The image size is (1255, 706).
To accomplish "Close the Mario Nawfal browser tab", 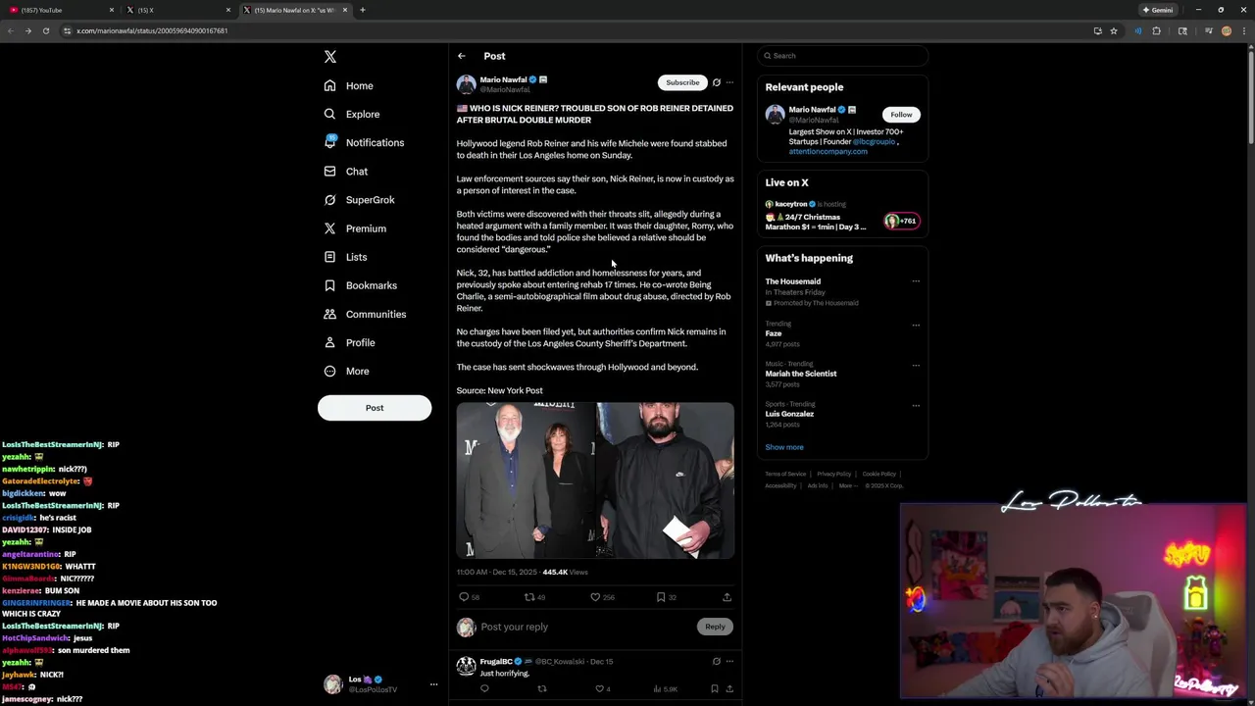I will (345, 10).
